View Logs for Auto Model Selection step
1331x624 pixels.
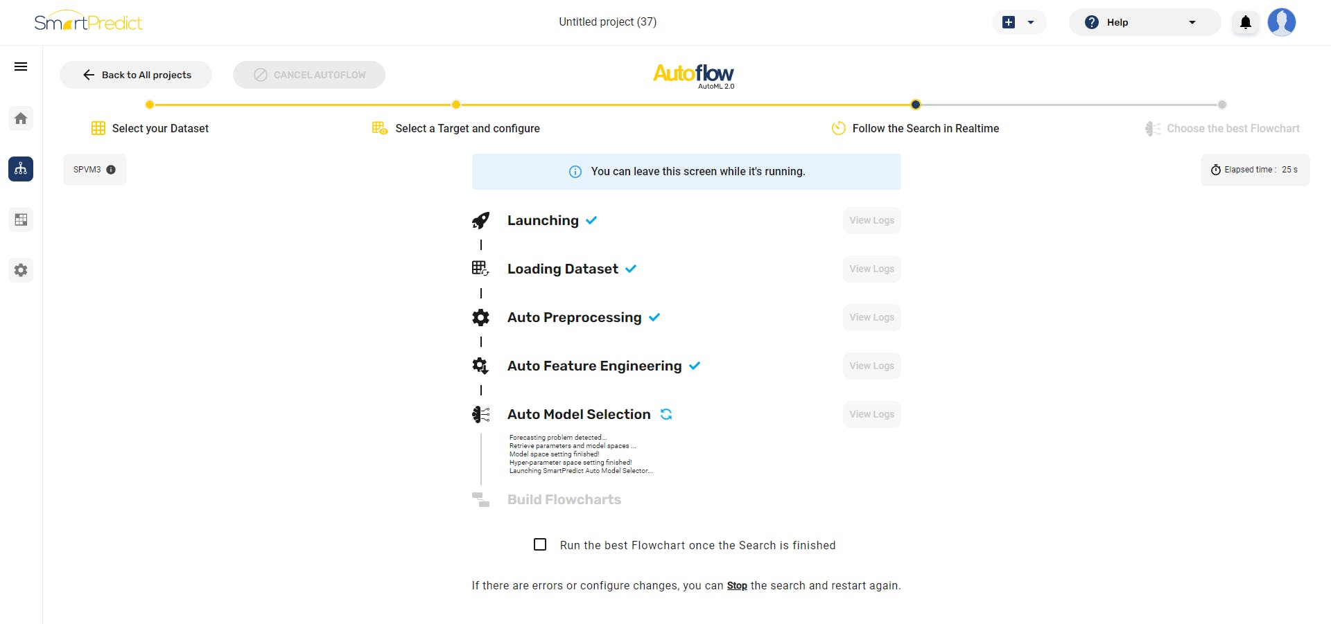(872, 414)
